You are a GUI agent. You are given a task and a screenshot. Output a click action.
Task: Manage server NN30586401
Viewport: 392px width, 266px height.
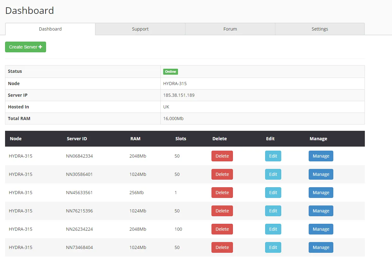321,174
